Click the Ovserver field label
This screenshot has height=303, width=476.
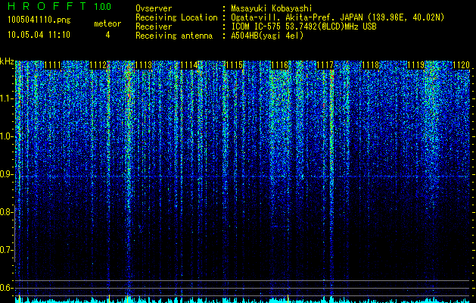[x=154, y=8]
